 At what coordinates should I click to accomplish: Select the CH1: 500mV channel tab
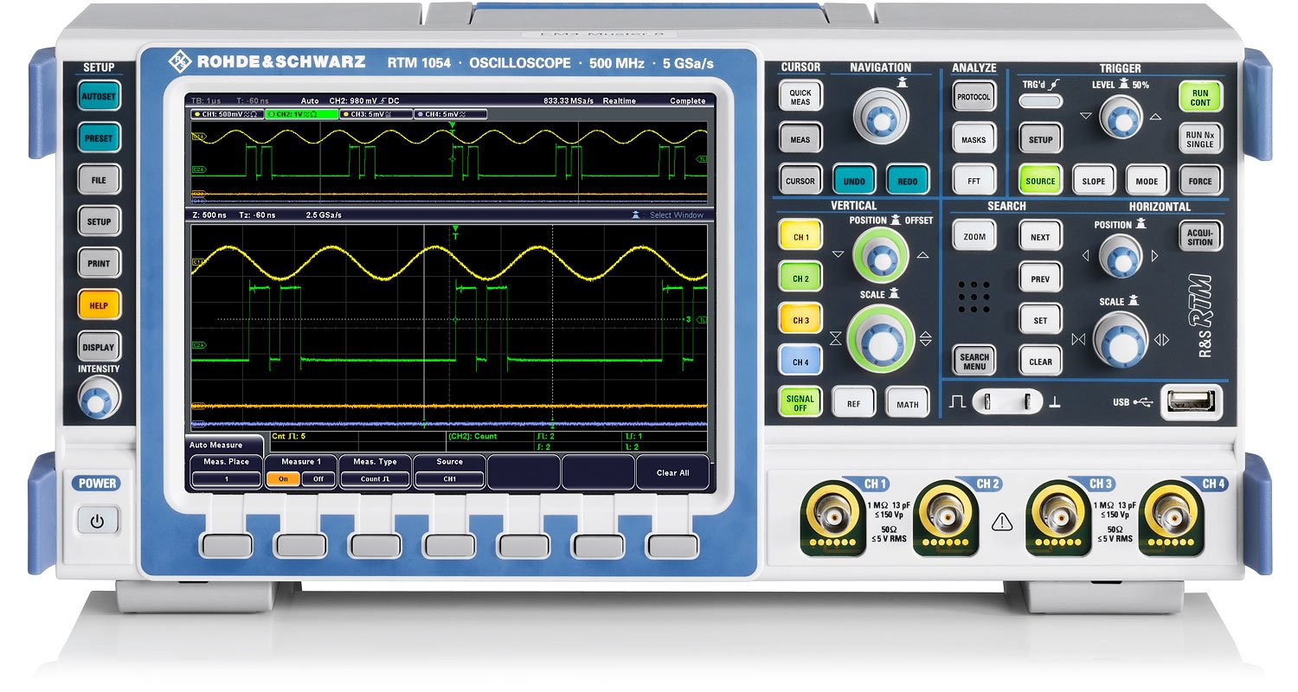227,114
